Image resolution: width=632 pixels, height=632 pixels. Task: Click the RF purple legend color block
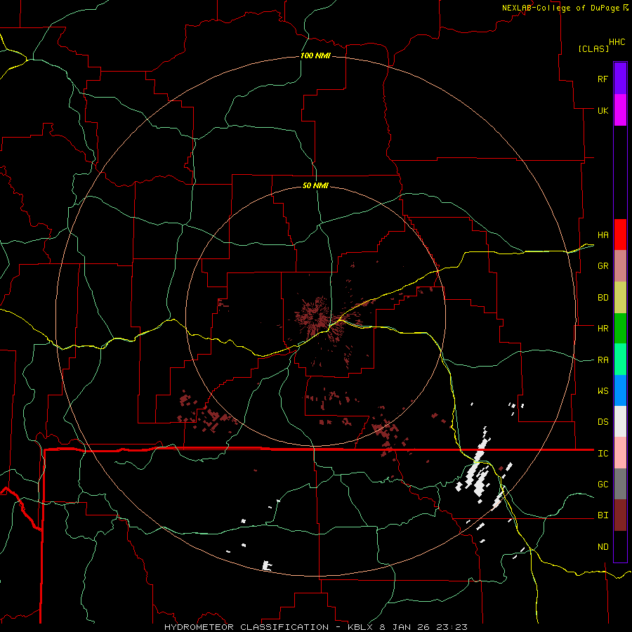(x=620, y=79)
